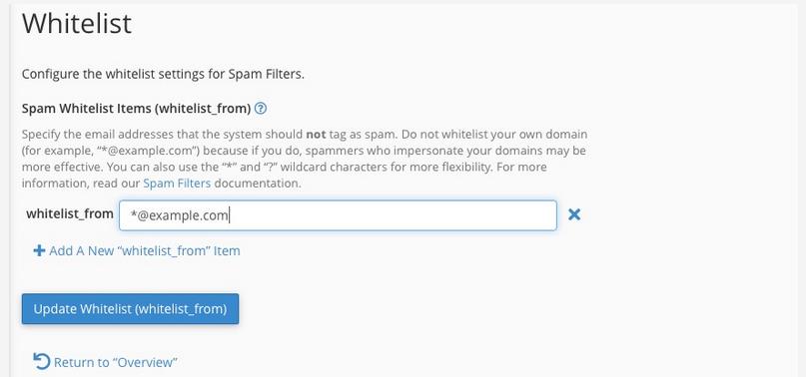Click the "Configure the whitelist settings" sentence
Image resolution: width=806 pixels, height=377 pixels.
(x=163, y=74)
